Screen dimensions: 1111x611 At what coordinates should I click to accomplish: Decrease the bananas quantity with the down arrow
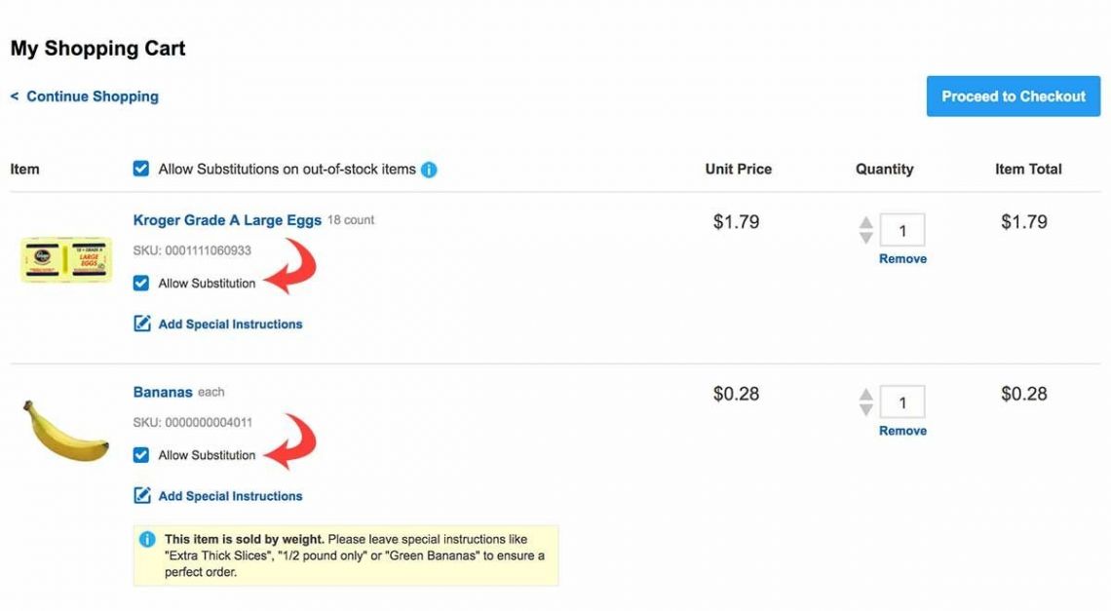866,407
